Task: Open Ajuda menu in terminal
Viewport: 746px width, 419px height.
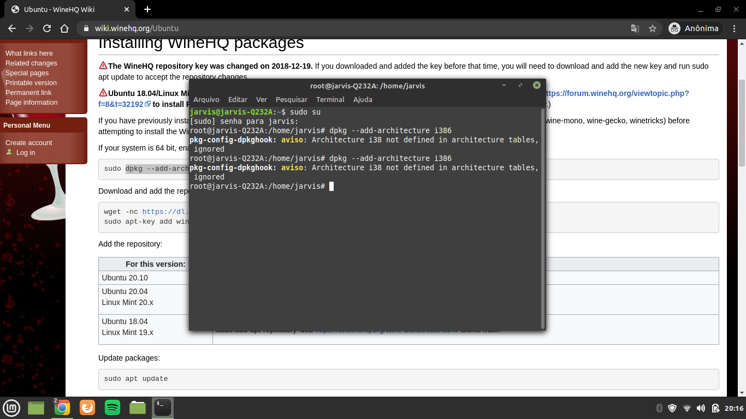Action: tap(363, 99)
